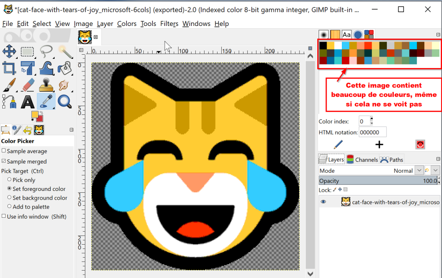Toggle the lock alpha channel icon
The height and width of the screenshot is (278, 442).
pyautogui.click(x=346, y=190)
